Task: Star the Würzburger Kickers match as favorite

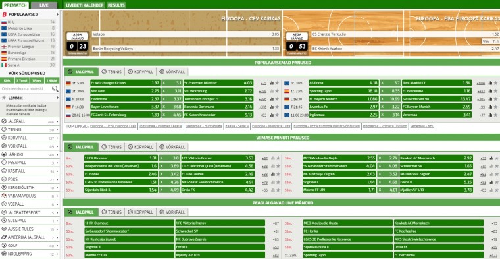Action: point(277,83)
